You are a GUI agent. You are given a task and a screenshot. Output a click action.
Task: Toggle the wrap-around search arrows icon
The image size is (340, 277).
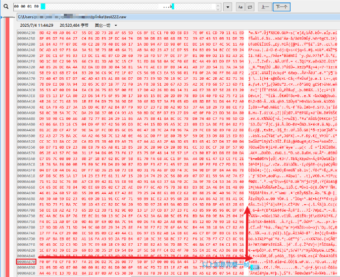click(250, 7)
